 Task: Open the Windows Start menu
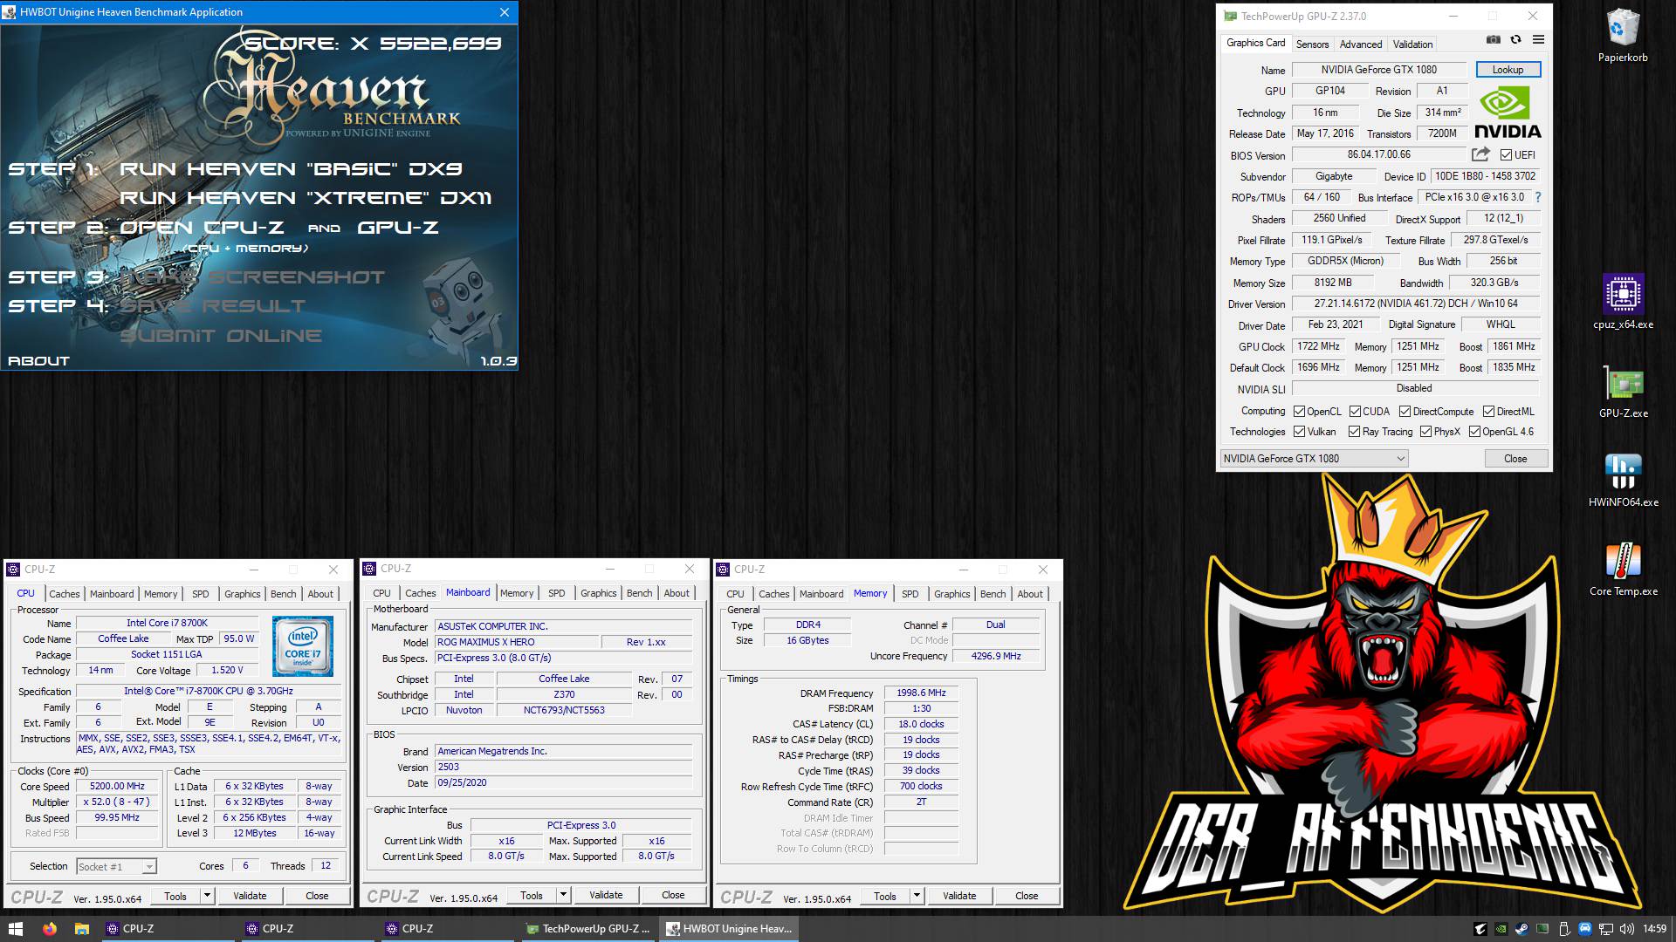coord(15,929)
